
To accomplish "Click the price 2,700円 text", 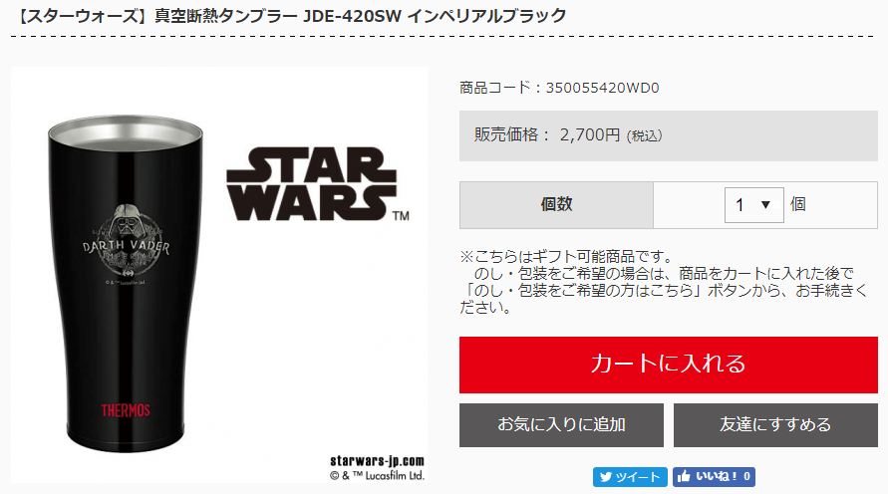I will pyautogui.click(x=590, y=134).
